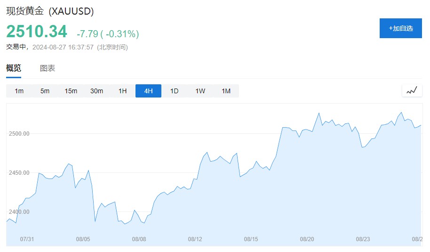Choose the 30m interval
This screenshot has width=430, height=252.
(x=96, y=91)
